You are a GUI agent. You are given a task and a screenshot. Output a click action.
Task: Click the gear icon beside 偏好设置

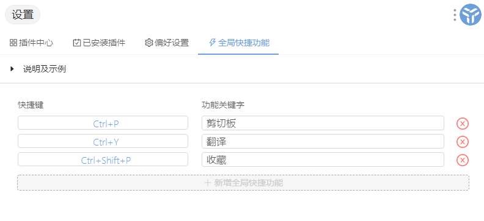coord(148,43)
